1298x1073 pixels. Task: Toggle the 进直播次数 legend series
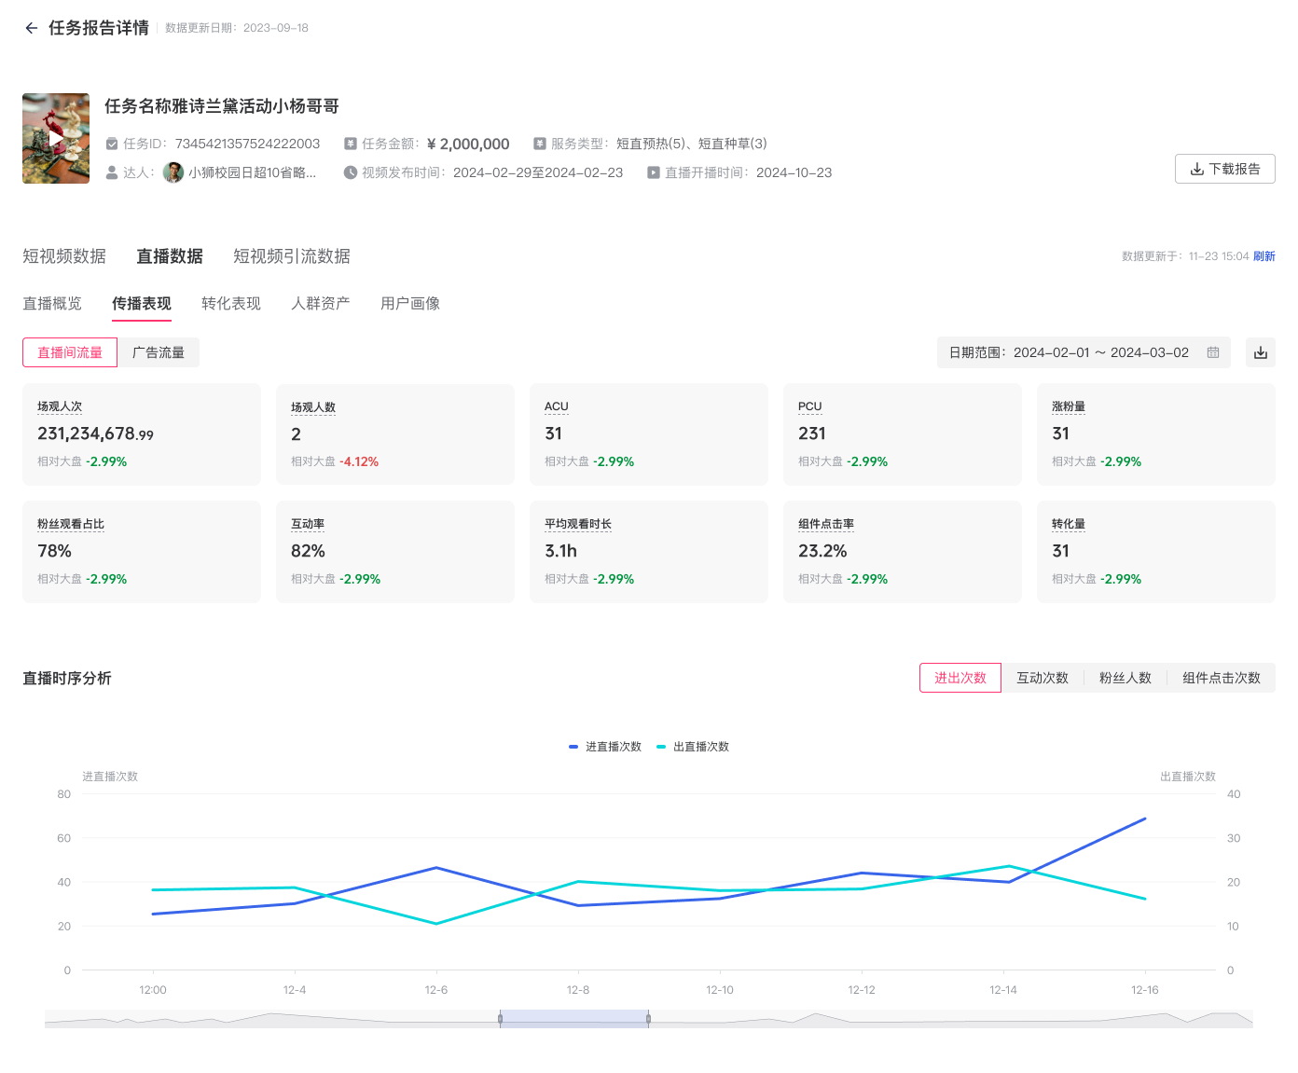pyautogui.click(x=605, y=747)
